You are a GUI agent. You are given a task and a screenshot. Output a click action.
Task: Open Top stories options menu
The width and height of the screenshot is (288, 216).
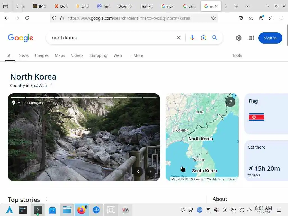[46, 199]
